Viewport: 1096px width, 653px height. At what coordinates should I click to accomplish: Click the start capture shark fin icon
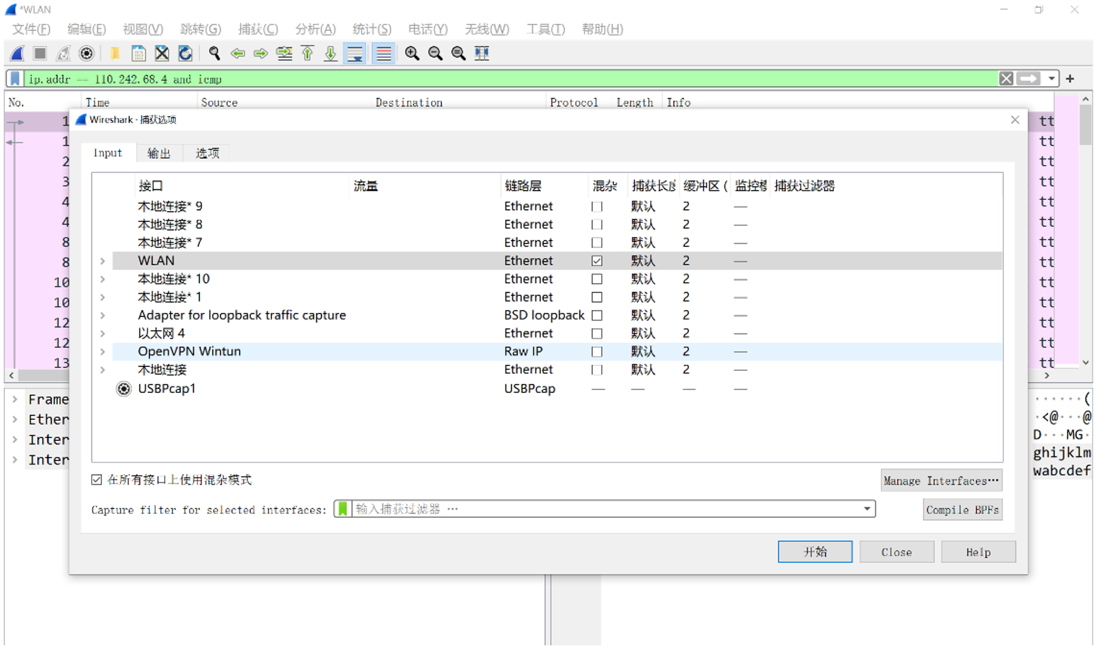click(x=17, y=53)
